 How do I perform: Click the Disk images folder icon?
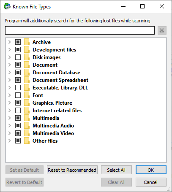coord(27,57)
